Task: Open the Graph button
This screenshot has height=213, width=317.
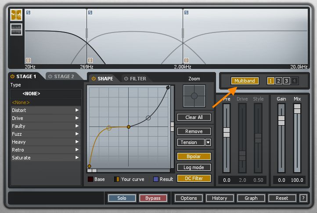Action: [x=251, y=198]
